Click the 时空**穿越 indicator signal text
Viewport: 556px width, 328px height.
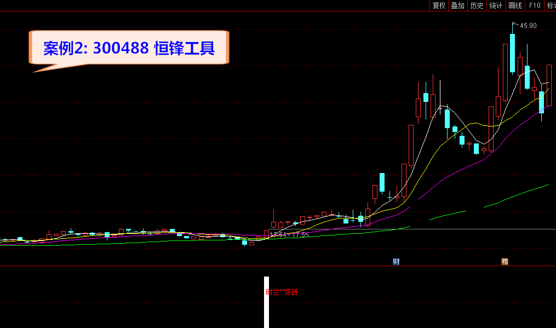click(x=282, y=292)
